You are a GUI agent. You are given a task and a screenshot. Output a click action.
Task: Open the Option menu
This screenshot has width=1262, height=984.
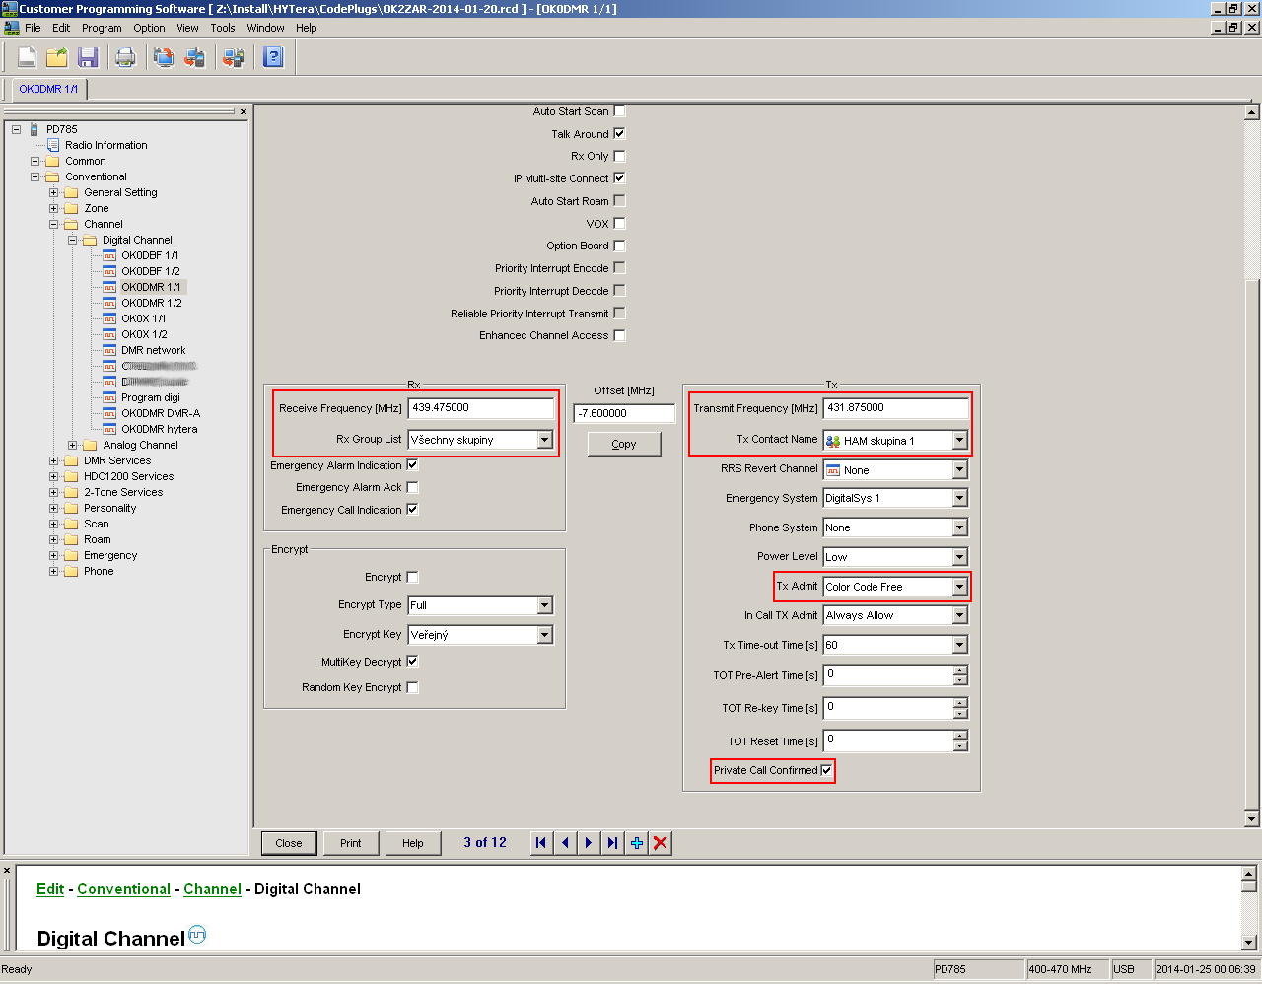click(149, 28)
